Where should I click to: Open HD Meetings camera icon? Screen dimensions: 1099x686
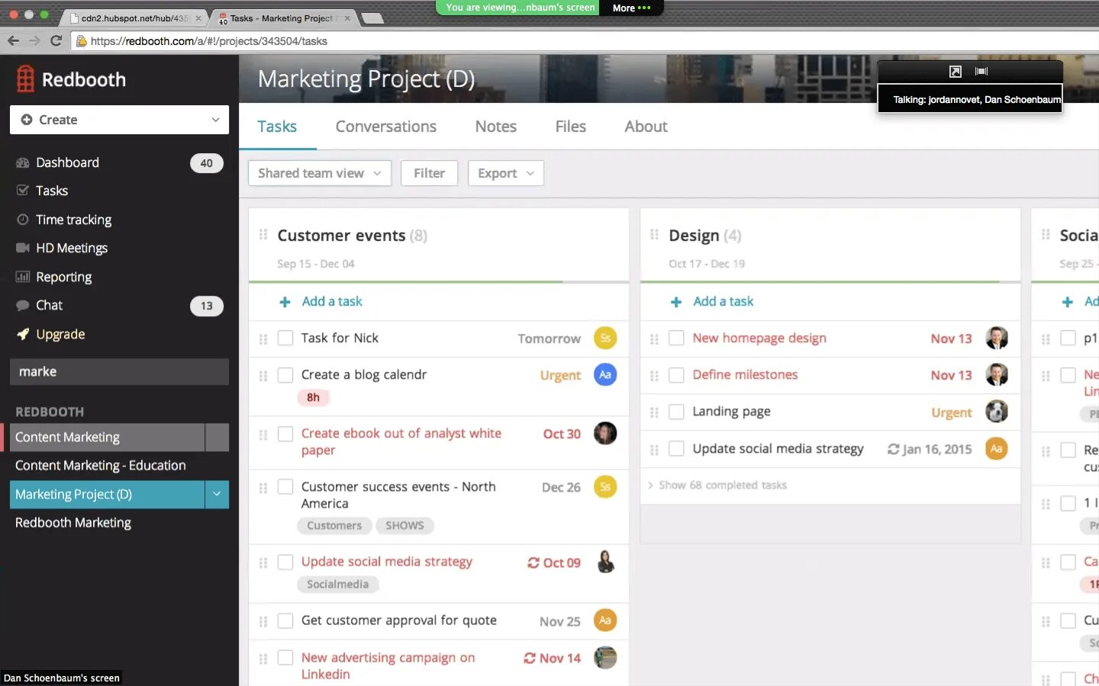[x=23, y=248]
